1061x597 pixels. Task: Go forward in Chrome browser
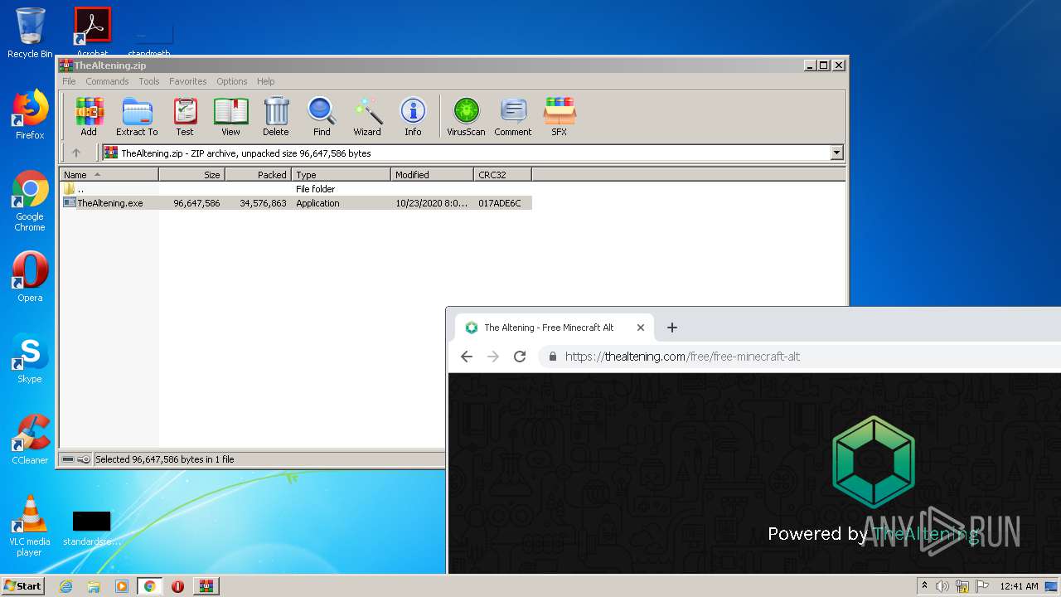(x=493, y=357)
